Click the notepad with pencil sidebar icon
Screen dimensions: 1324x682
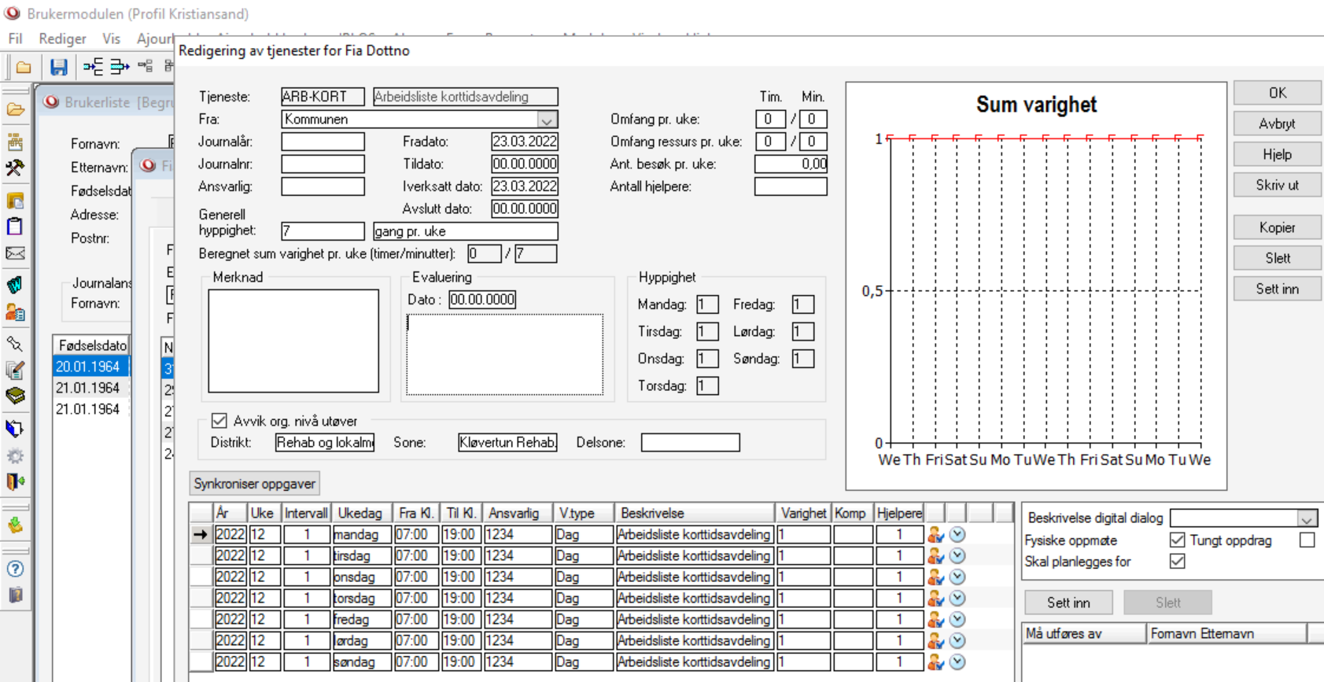coord(15,370)
